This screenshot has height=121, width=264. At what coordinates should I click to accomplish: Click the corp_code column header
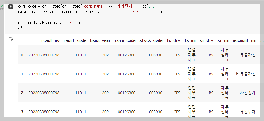coord(125,41)
